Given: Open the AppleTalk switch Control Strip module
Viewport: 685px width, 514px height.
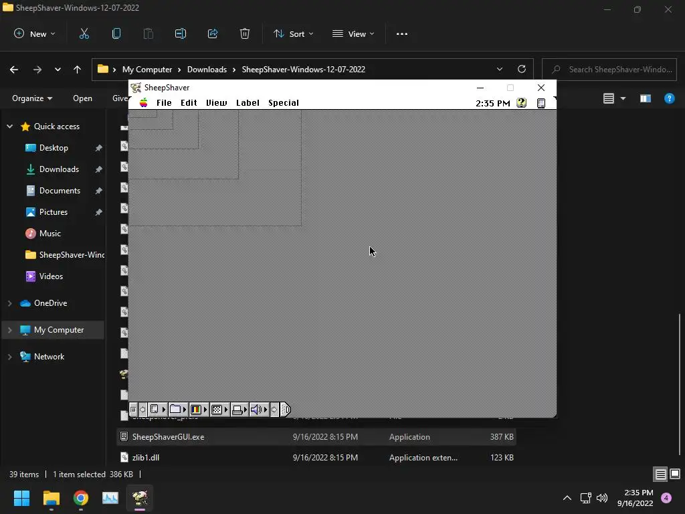Looking at the screenshot, I should coord(157,410).
